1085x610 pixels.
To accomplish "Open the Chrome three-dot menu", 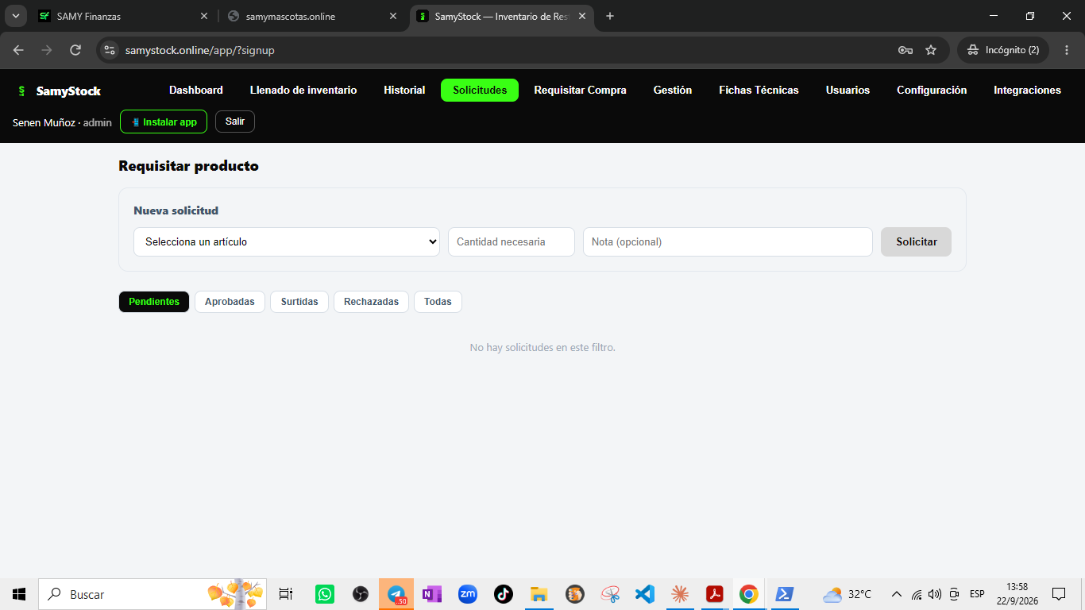I will [x=1067, y=50].
